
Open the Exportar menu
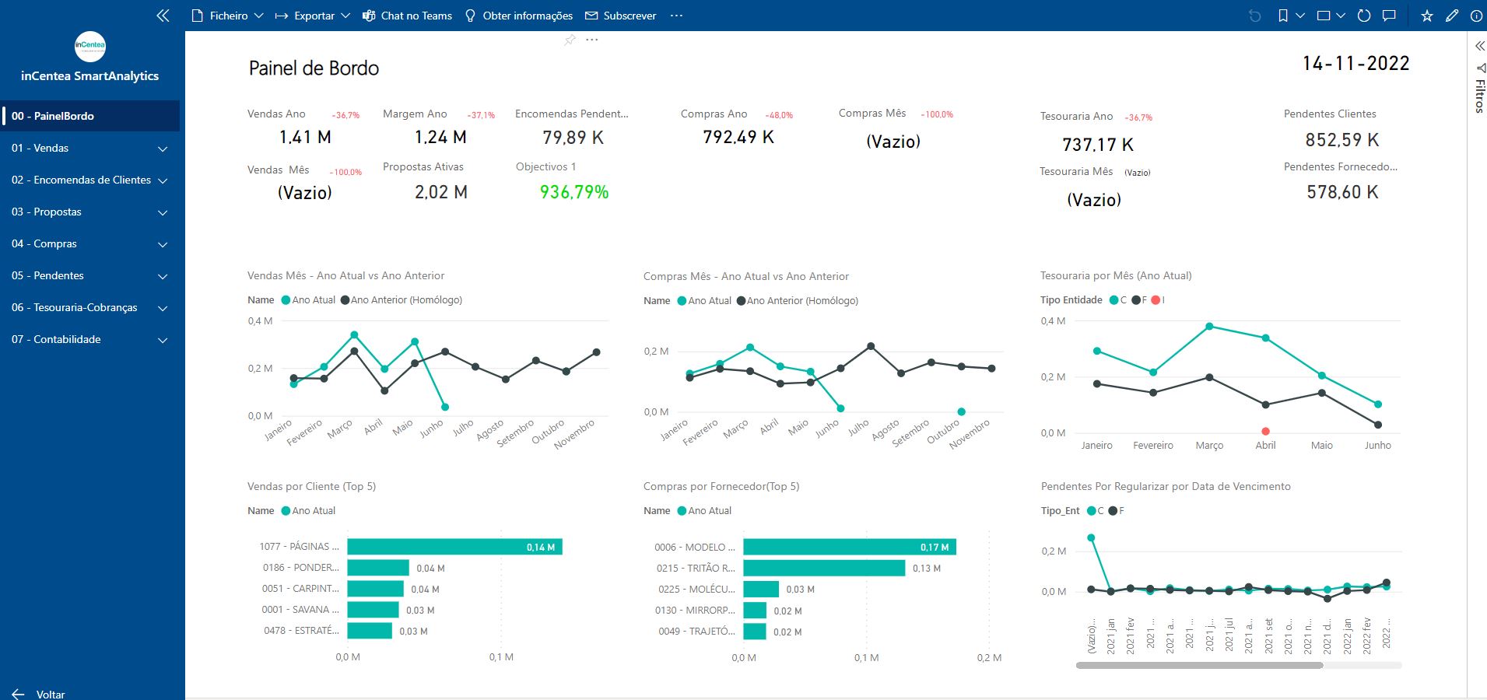click(313, 16)
